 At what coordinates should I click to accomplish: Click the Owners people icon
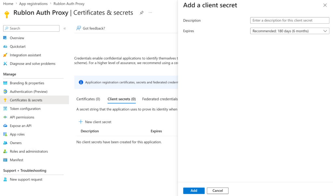pyautogui.click(x=5, y=143)
